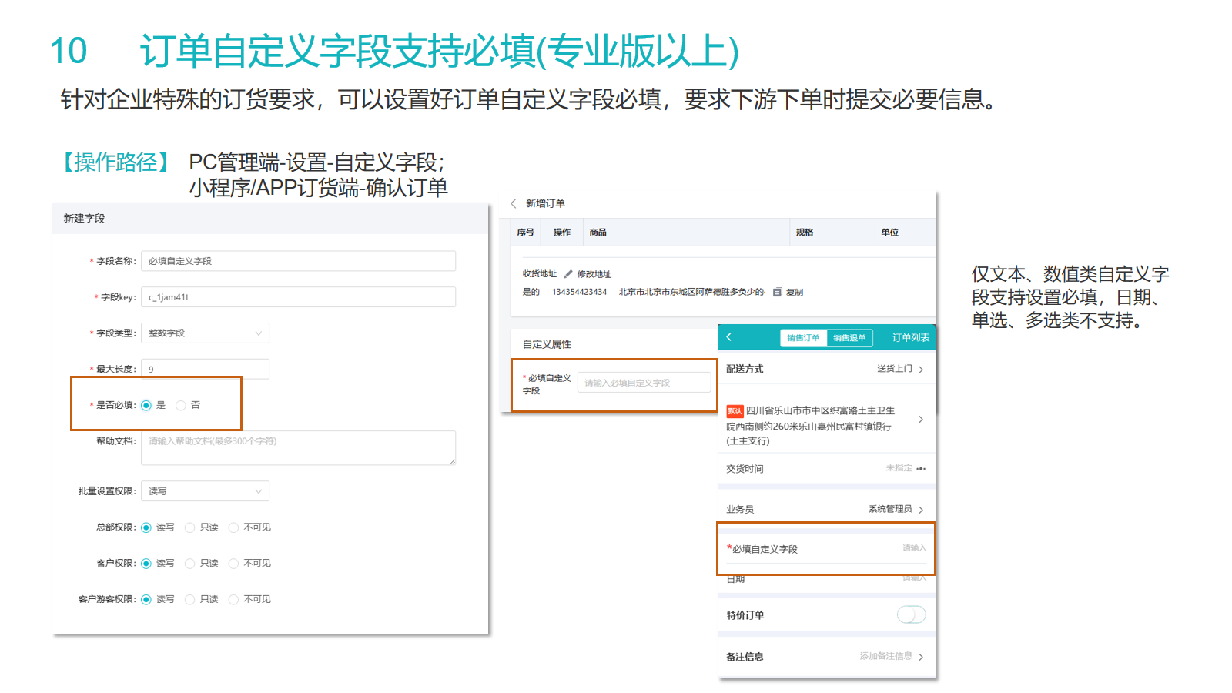Image resolution: width=1232 pixels, height=693 pixels.
Task: Click the copy icon next to 复制
Action: coord(778,293)
